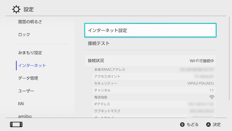Open the Mii settings entry
The height and width of the screenshot is (131, 232).
click(x=21, y=104)
